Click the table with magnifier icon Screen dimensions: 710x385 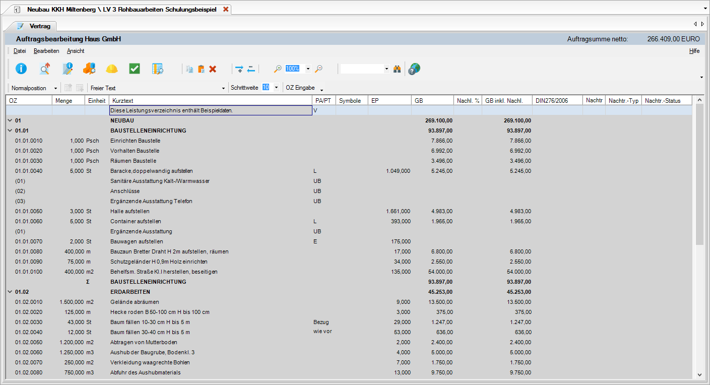pyautogui.click(x=158, y=69)
